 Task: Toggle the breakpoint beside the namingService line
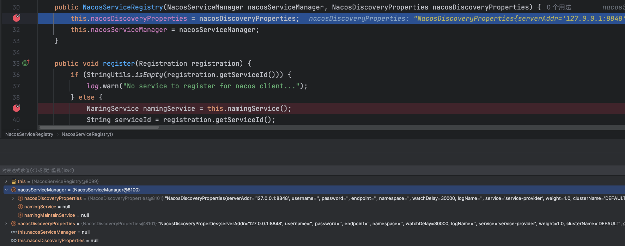(x=16, y=108)
